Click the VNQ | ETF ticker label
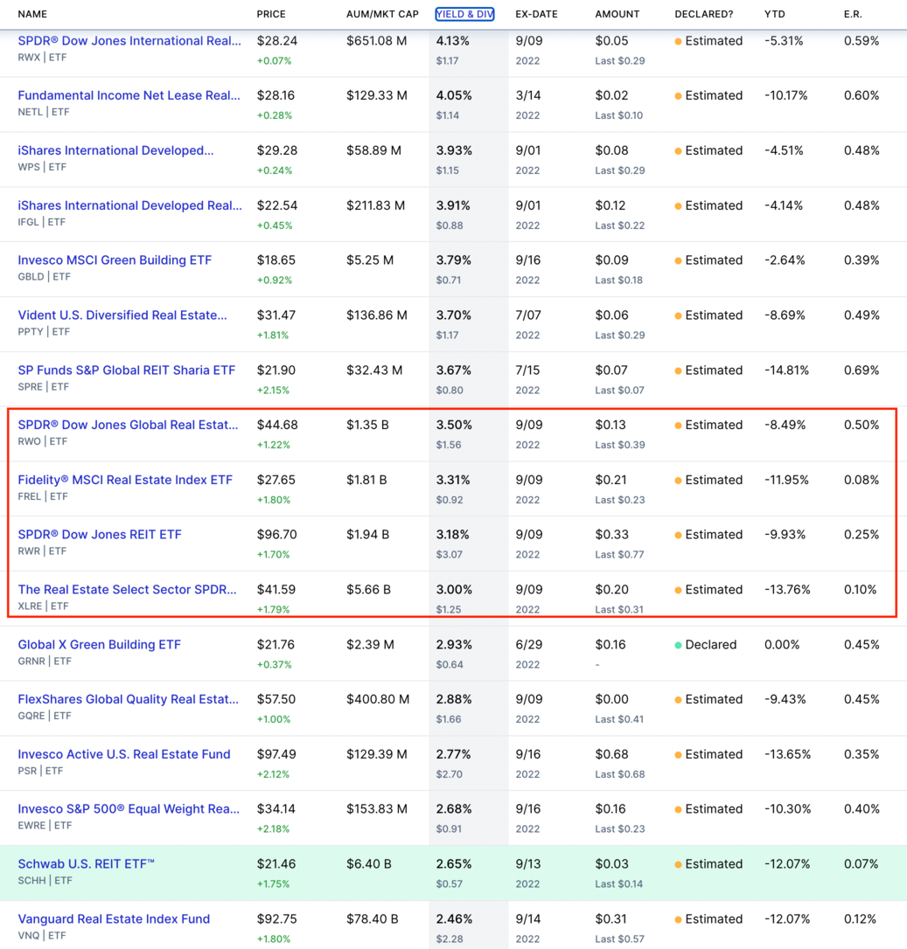907x949 pixels. pyautogui.click(x=42, y=935)
